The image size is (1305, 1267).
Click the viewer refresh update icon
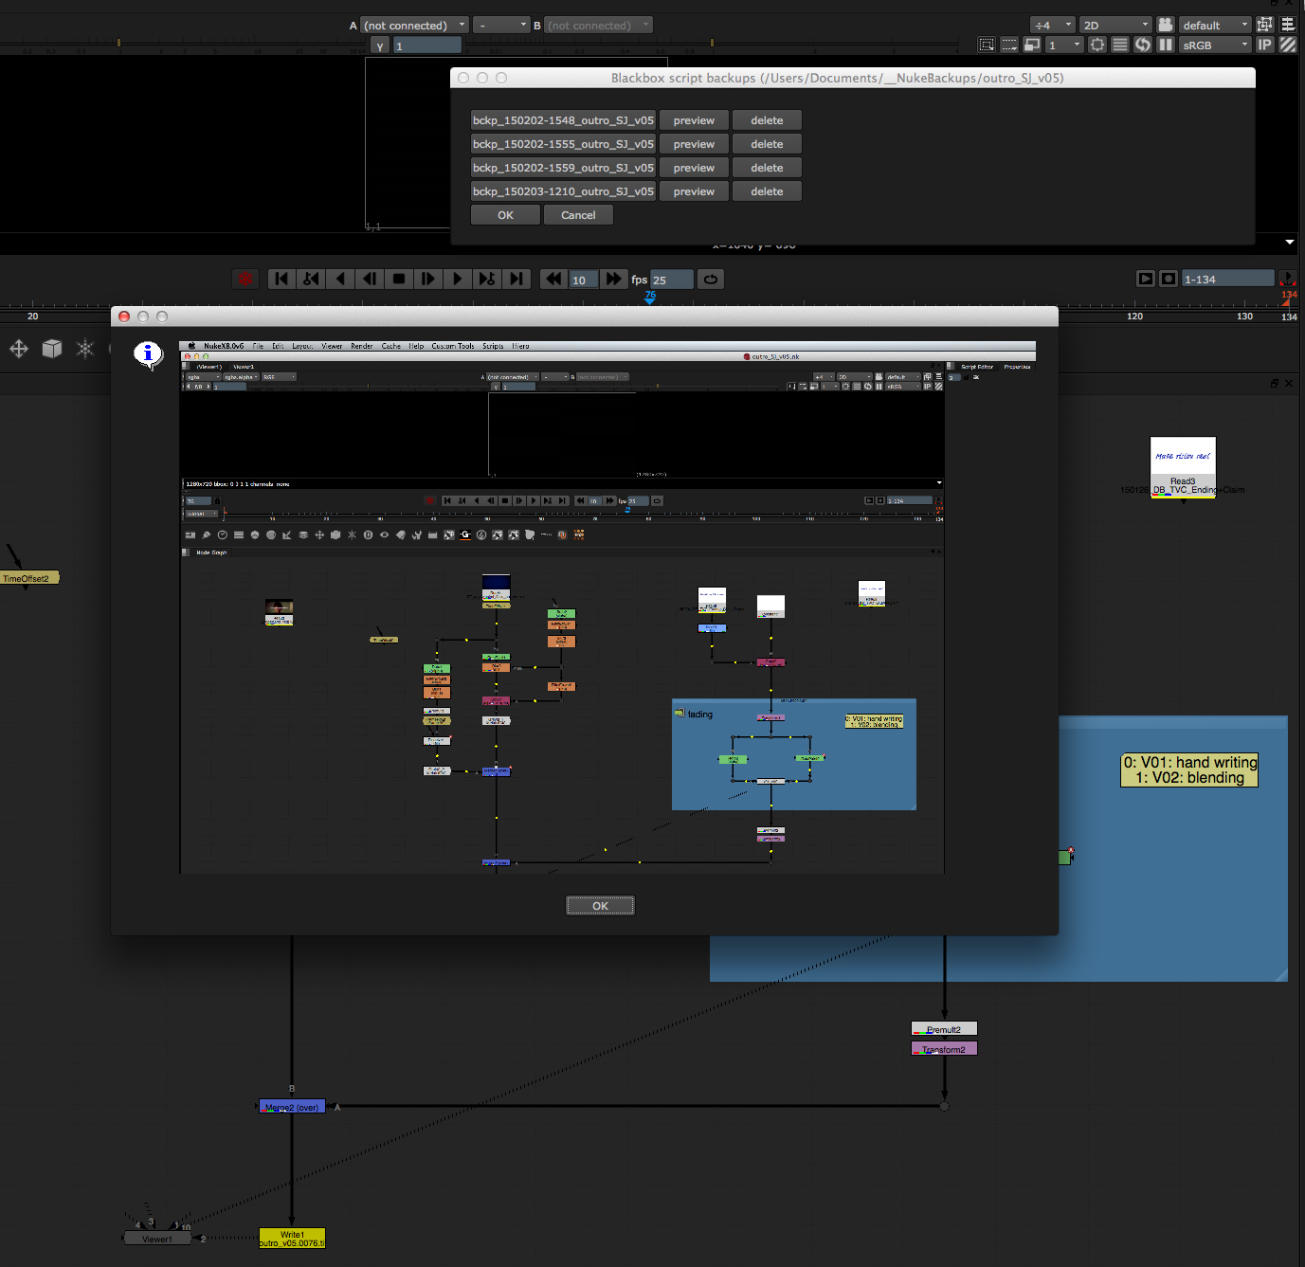click(1143, 45)
